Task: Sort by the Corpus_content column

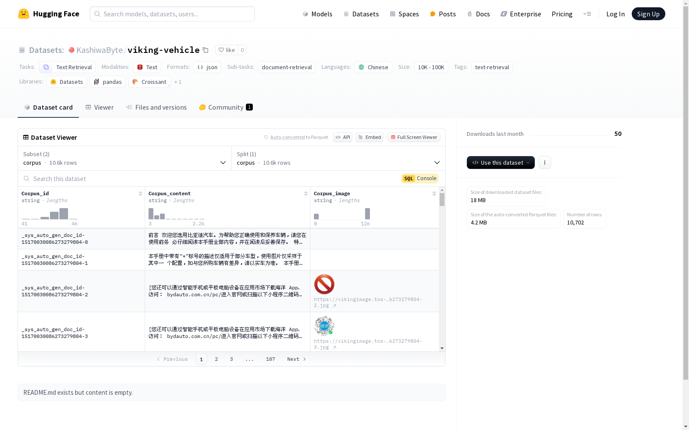Action: [306, 193]
